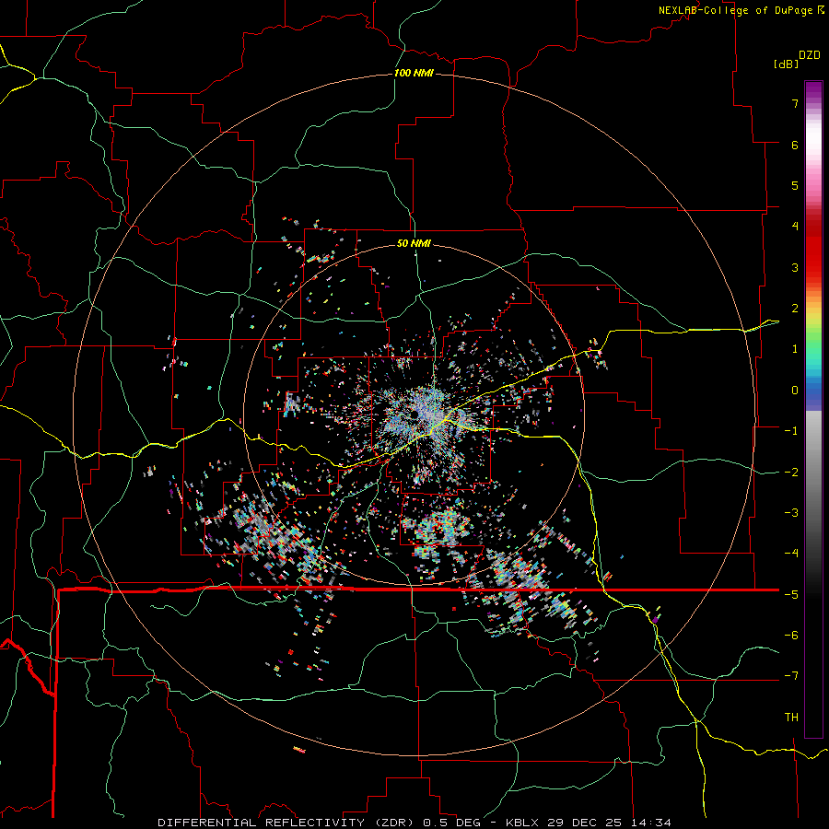Click the color scale bar legend
This screenshot has width=829, height=829.
(x=813, y=409)
